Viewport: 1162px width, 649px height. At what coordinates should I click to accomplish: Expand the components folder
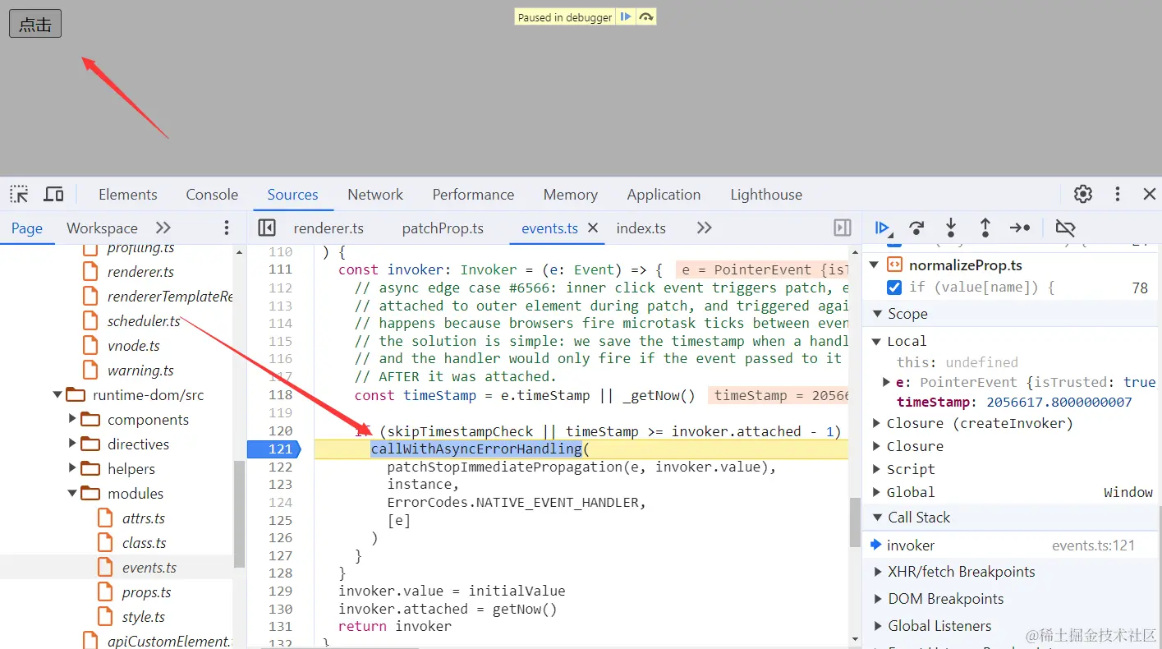[73, 420]
